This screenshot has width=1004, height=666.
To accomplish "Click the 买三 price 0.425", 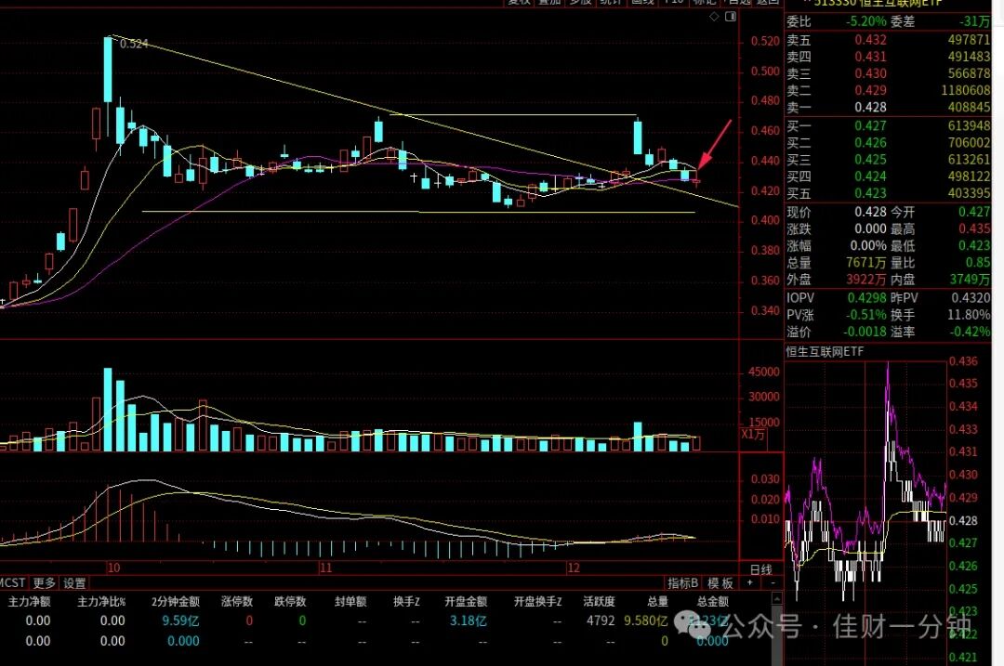I will point(871,160).
